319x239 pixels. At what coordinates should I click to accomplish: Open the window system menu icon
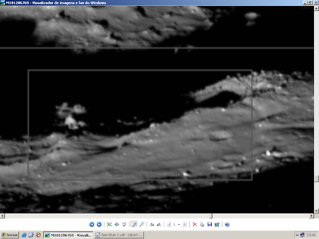[2, 2]
